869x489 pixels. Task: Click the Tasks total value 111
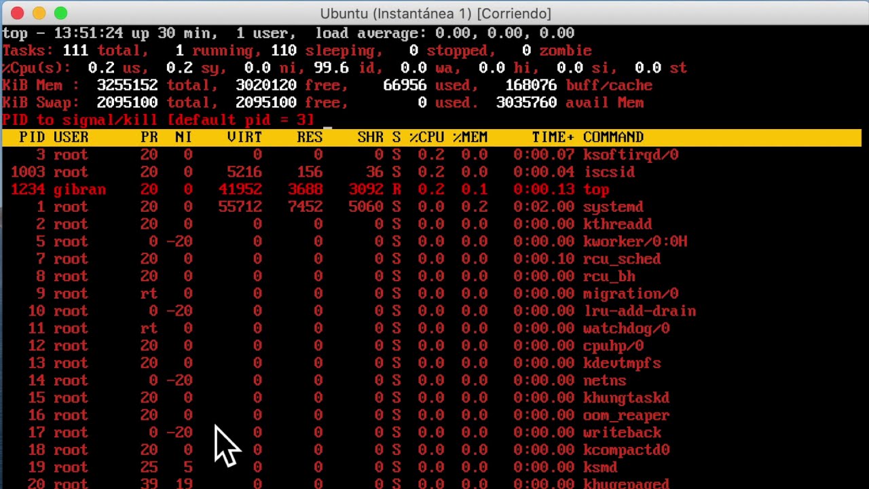click(x=75, y=51)
